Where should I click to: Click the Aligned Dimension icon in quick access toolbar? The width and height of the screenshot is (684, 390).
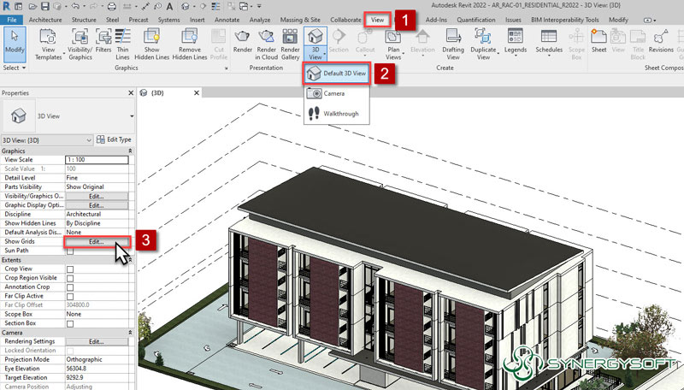[x=145, y=6]
